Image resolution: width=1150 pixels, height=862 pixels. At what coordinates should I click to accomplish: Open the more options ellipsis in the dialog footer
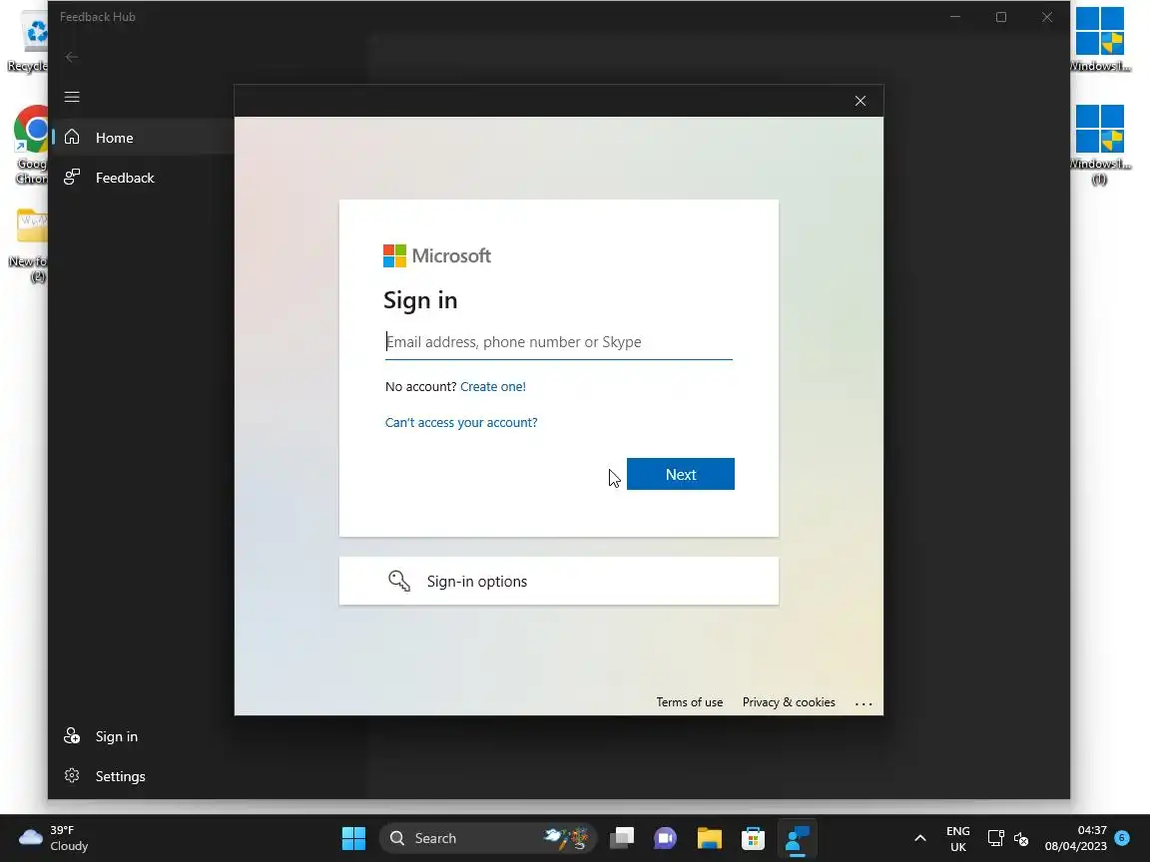click(x=863, y=703)
